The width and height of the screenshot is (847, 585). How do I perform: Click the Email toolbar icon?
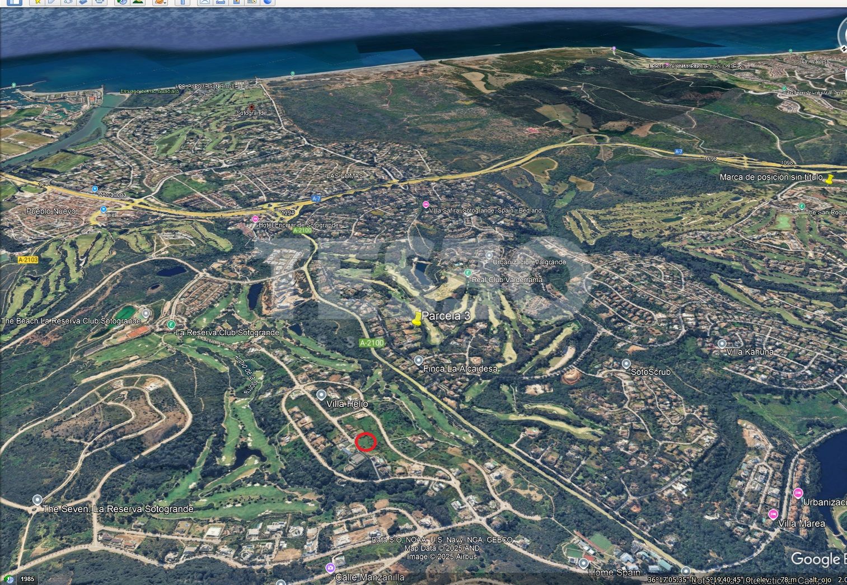click(205, 2)
